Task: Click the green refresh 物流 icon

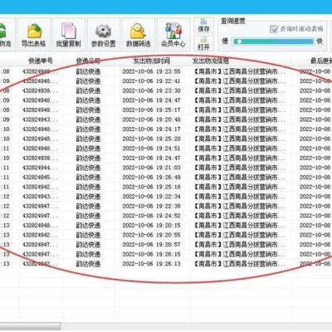Action: tap(6, 35)
